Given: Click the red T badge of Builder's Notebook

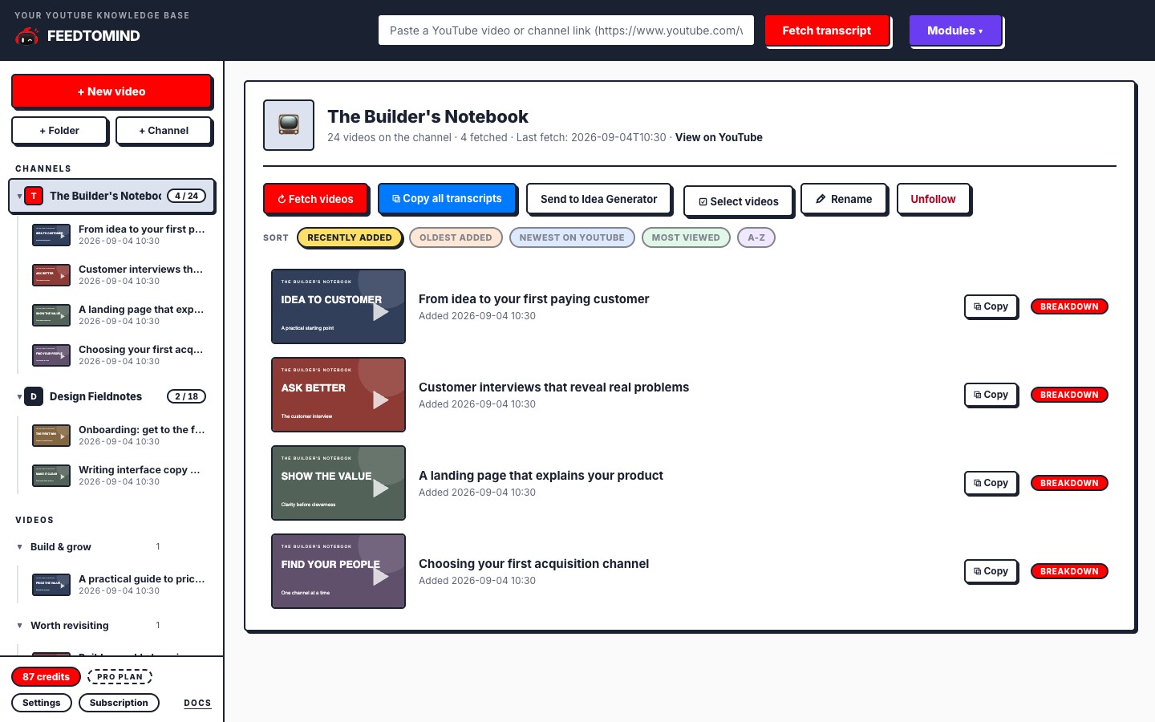Looking at the screenshot, I should (34, 196).
